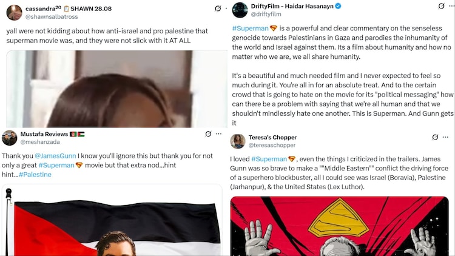Open Mustafa Reviews' profile avatar

pyautogui.click(x=10, y=138)
